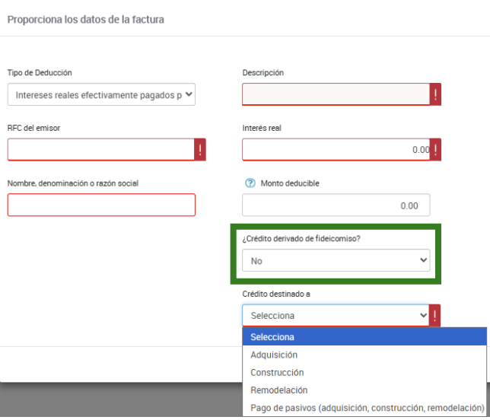Click the RFC del emisor input
Viewport: 490px width, 420px height.
click(100, 150)
